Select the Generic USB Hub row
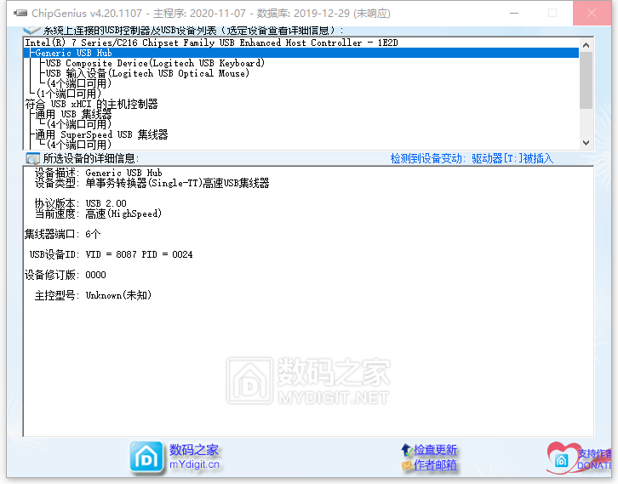The height and width of the screenshot is (484, 618). pos(301,53)
